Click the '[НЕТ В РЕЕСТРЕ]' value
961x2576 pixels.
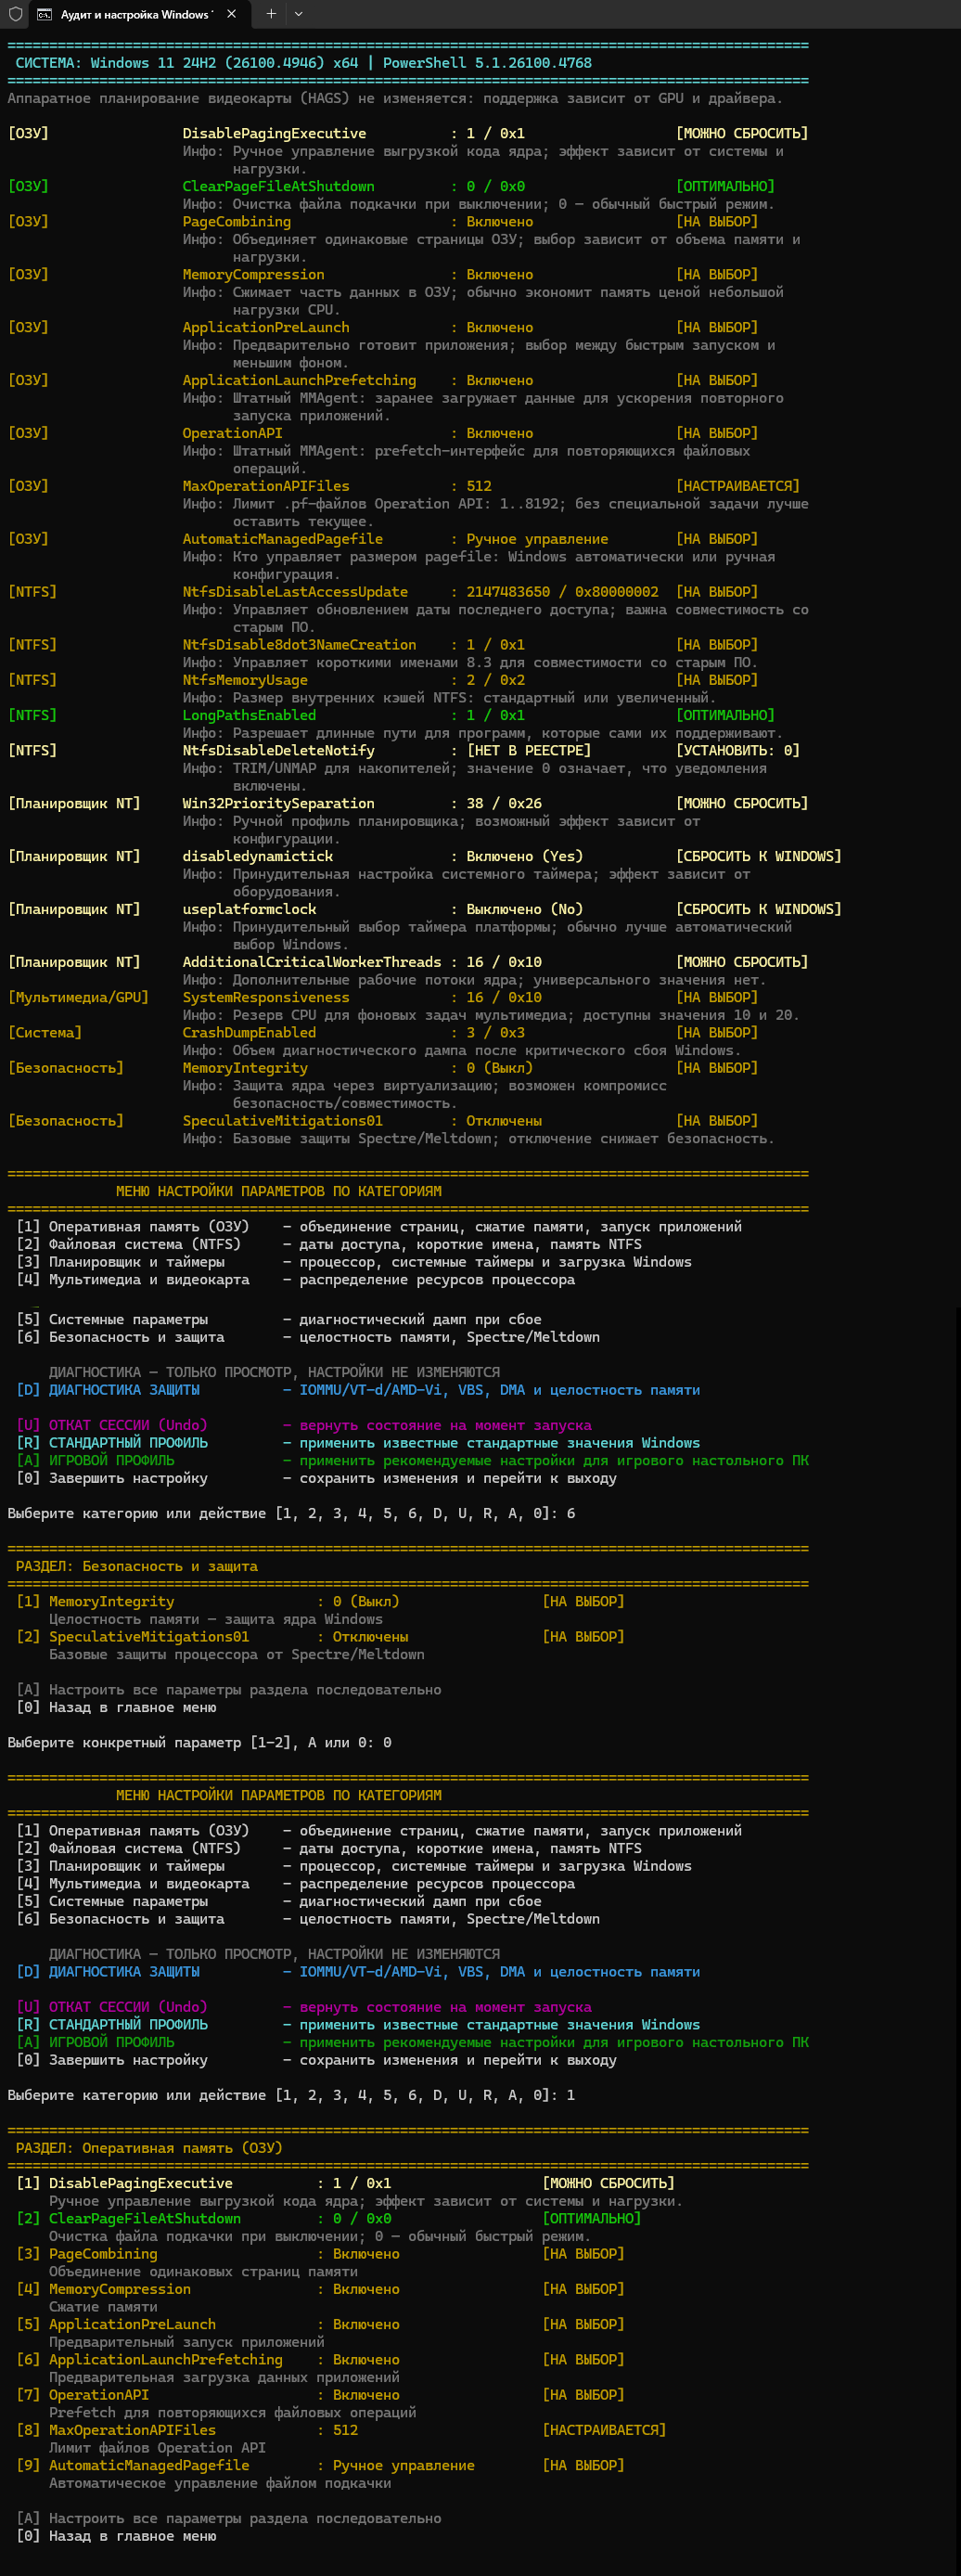click(x=528, y=750)
